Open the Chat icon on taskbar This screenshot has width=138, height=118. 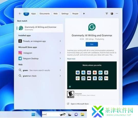pyautogui.click(x=76, y=114)
